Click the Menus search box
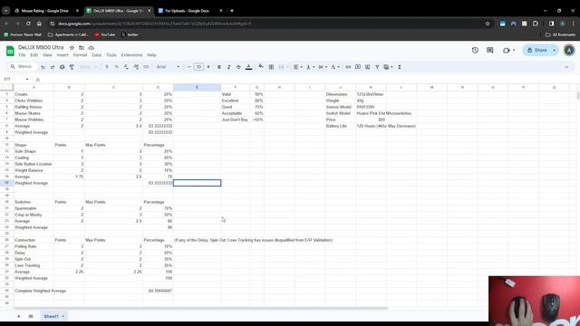 22,66
